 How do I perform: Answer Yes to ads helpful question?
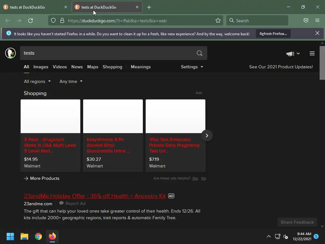pyautogui.click(x=195, y=178)
